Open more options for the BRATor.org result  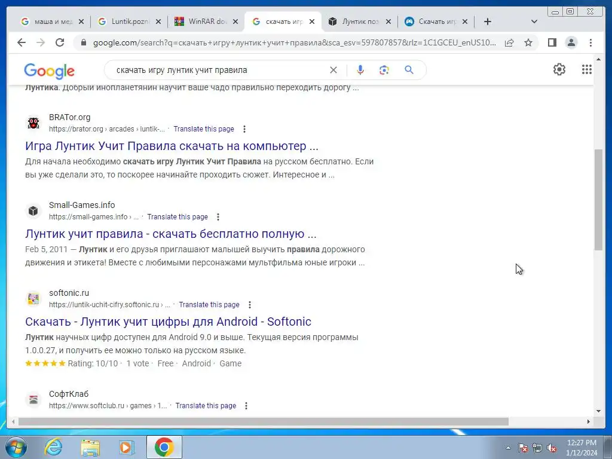point(244,129)
